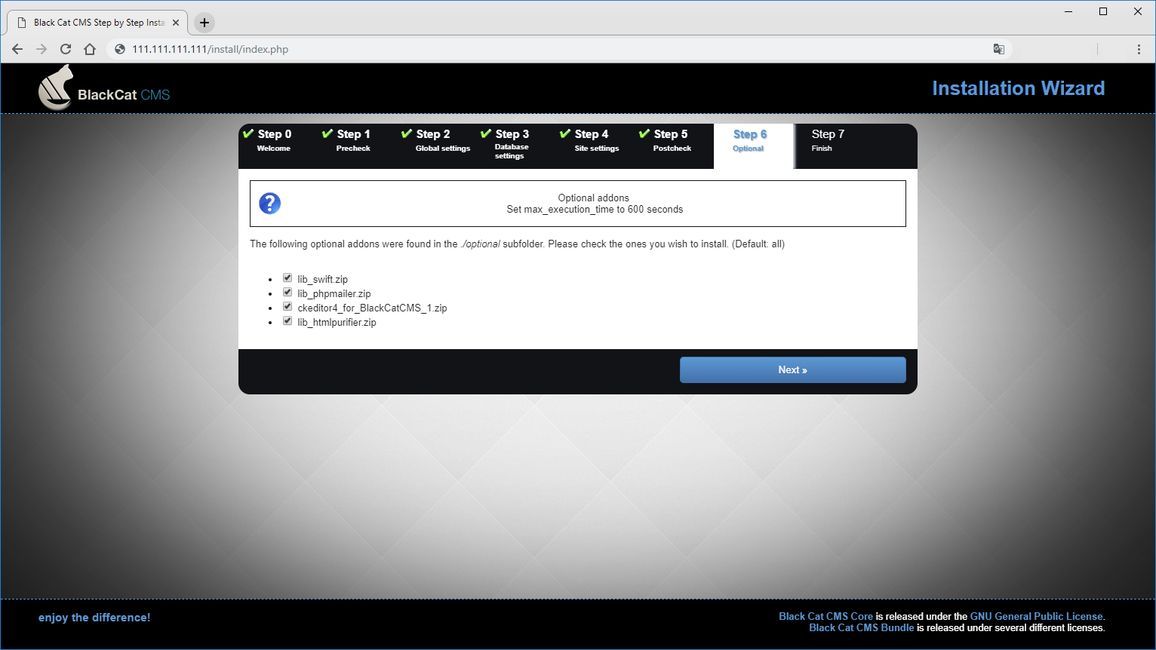Image resolution: width=1156 pixels, height=650 pixels.
Task: Switch to the Step 7 Finish tab
Action: tap(828, 140)
